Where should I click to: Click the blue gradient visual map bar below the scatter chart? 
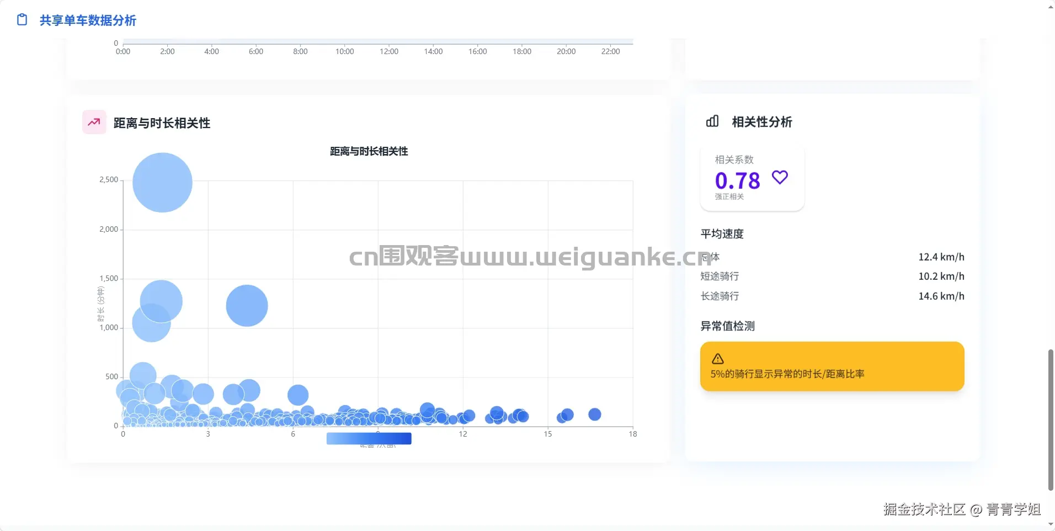[x=369, y=438]
